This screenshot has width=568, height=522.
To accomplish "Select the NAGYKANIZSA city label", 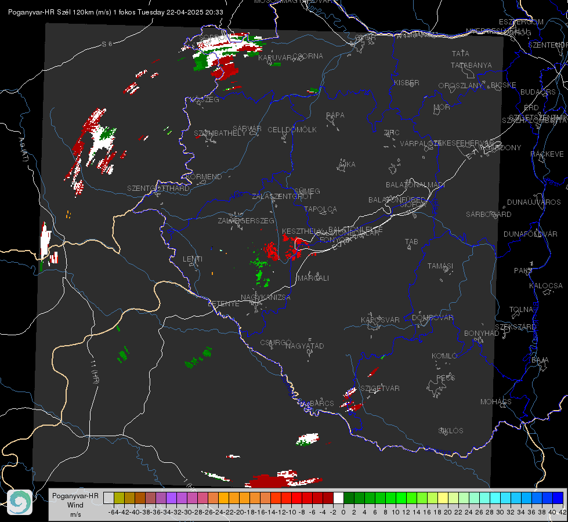I will pos(266,298).
